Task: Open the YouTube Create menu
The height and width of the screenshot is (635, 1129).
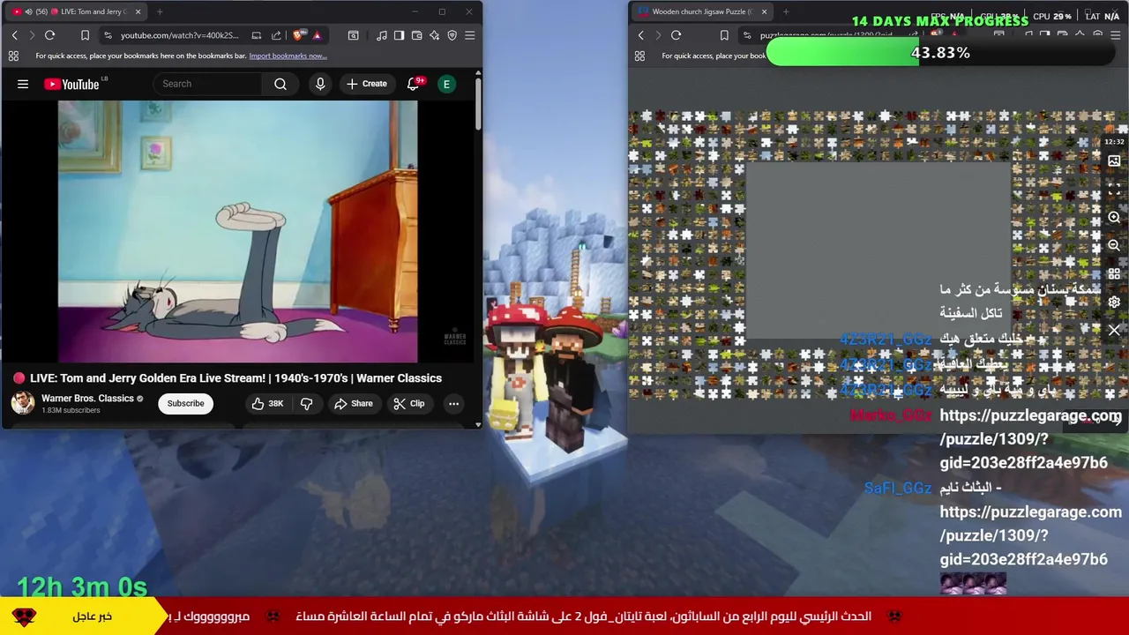Action: pyautogui.click(x=367, y=84)
